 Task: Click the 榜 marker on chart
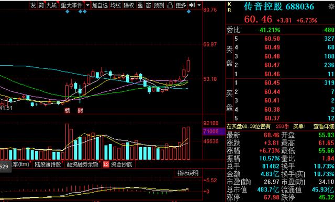pyautogui.click(x=68, y=110)
